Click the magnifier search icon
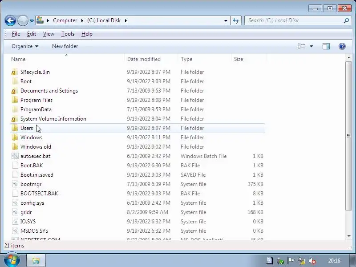356x267 pixels. click(x=346, y=20)
